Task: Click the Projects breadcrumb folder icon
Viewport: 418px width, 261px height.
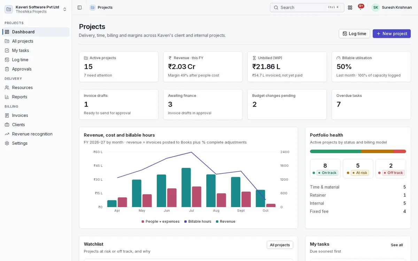Action: (x=92, y=7)
